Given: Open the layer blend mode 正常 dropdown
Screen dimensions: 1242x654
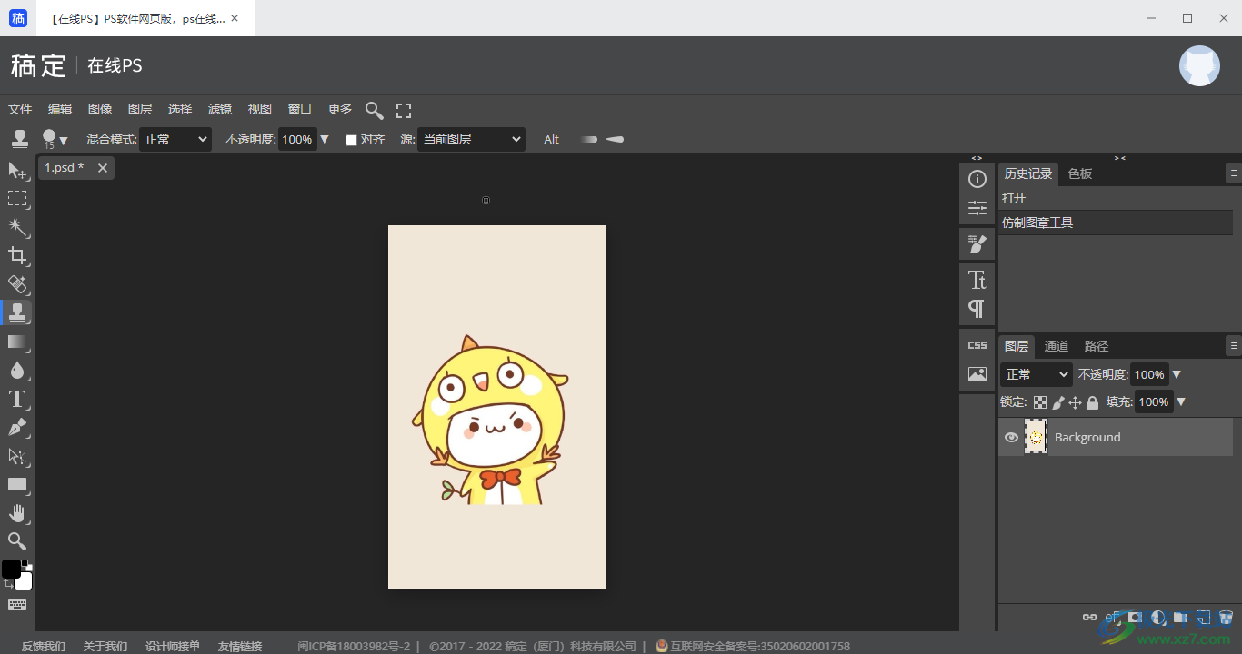Looking at the screenshot, I should 1037,374.
